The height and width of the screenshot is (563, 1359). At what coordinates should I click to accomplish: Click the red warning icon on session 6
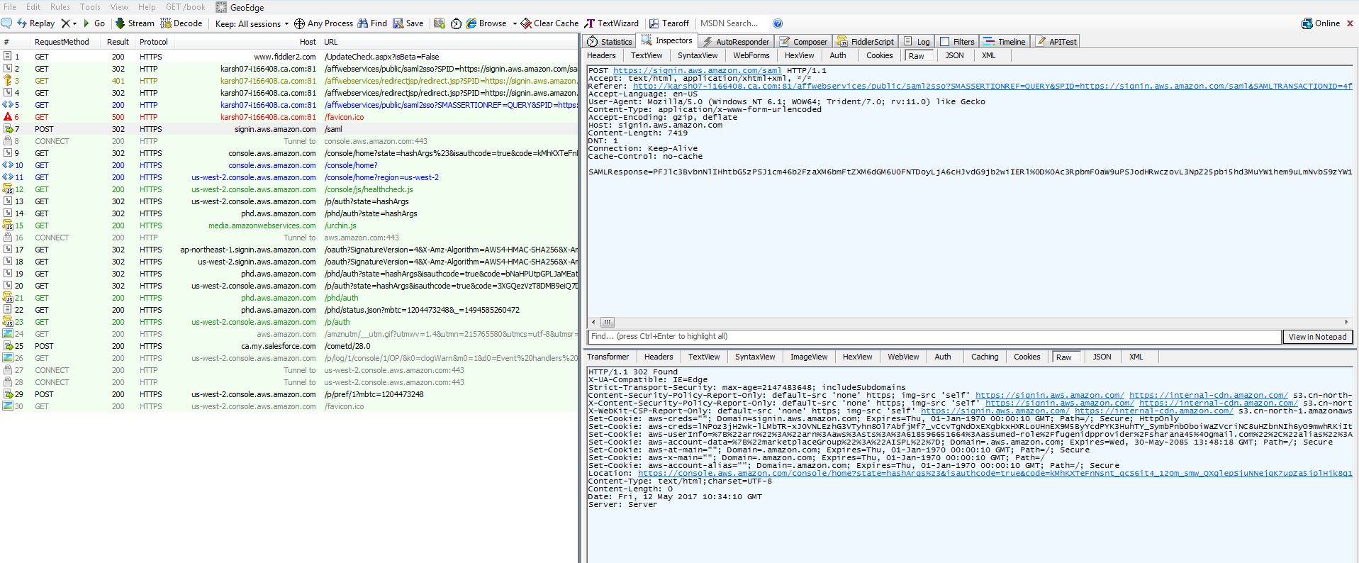pos(8,117)
